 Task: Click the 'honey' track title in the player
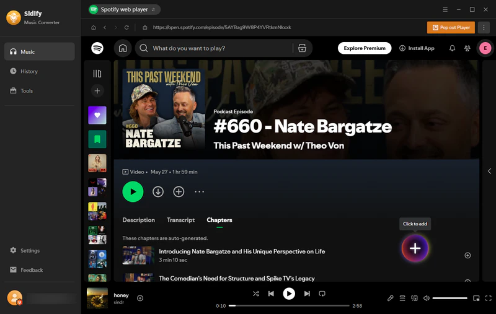point(121,295)
